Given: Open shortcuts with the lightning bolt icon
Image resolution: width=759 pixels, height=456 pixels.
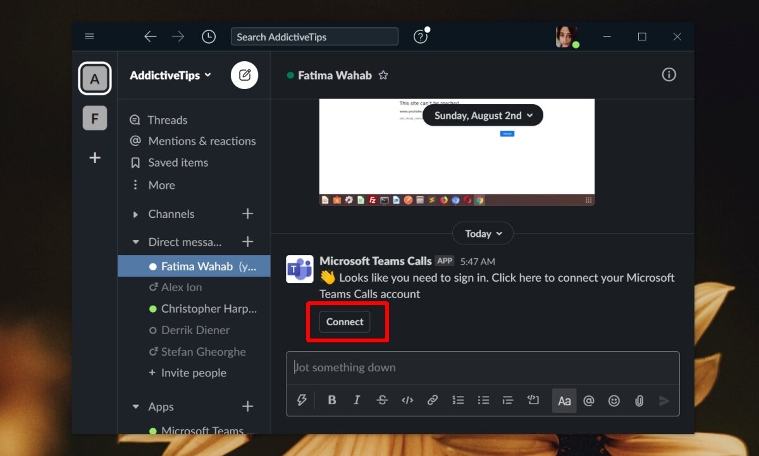Looking at the screenshot, I should pos(302,400).
